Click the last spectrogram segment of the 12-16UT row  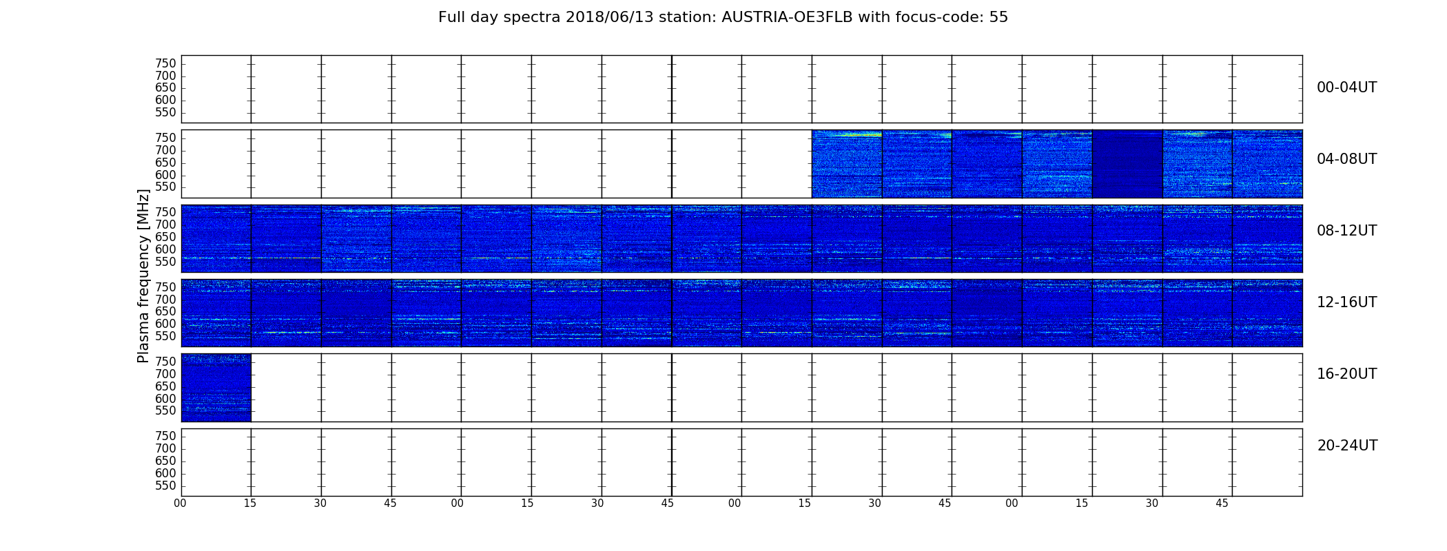coord(1268,313)
